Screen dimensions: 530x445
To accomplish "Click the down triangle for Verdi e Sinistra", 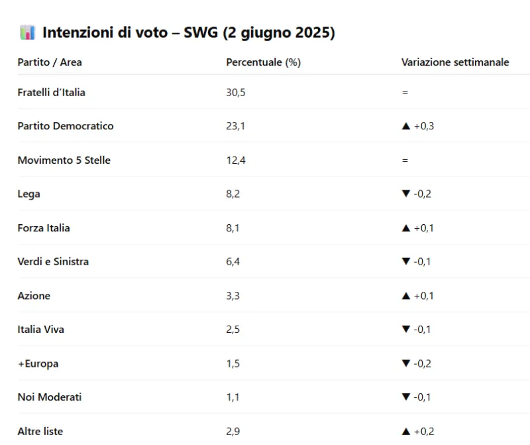I will coord(406,262).
